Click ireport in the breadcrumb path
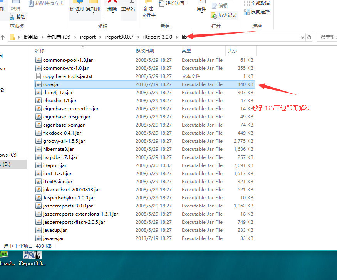The height and width of the screenshot is (280, 337). point(88,37)
